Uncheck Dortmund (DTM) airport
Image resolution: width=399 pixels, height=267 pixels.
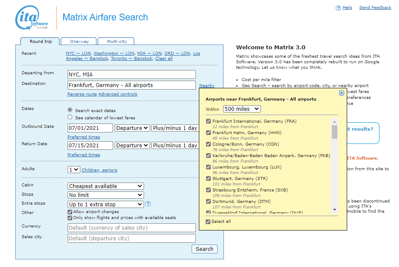click(208, 201)
